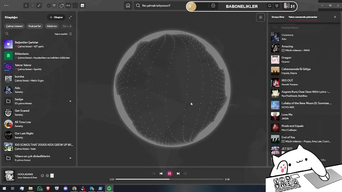Click the hamburger menu above visualizer

(261, 17)
